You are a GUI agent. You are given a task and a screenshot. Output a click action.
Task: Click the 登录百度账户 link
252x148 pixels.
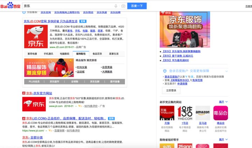click(172, 77)
